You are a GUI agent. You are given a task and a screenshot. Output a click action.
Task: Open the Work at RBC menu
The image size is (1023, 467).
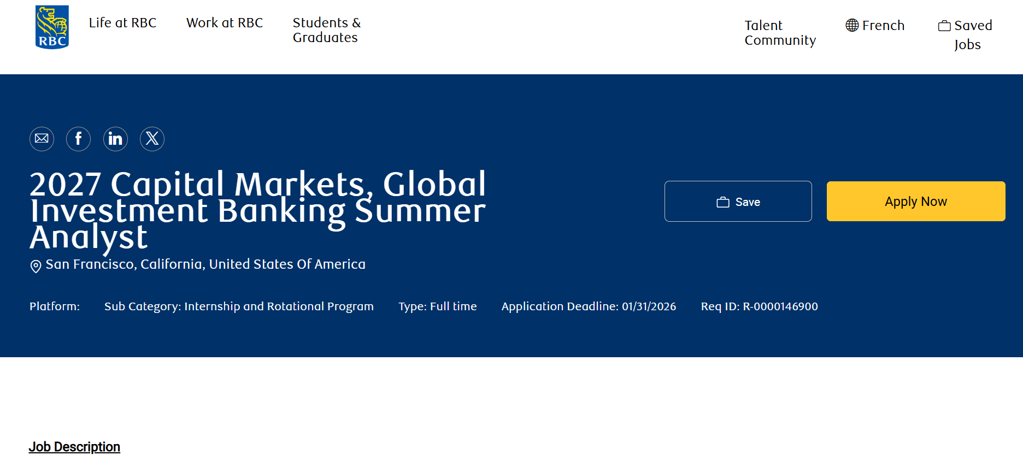point(224,23)
